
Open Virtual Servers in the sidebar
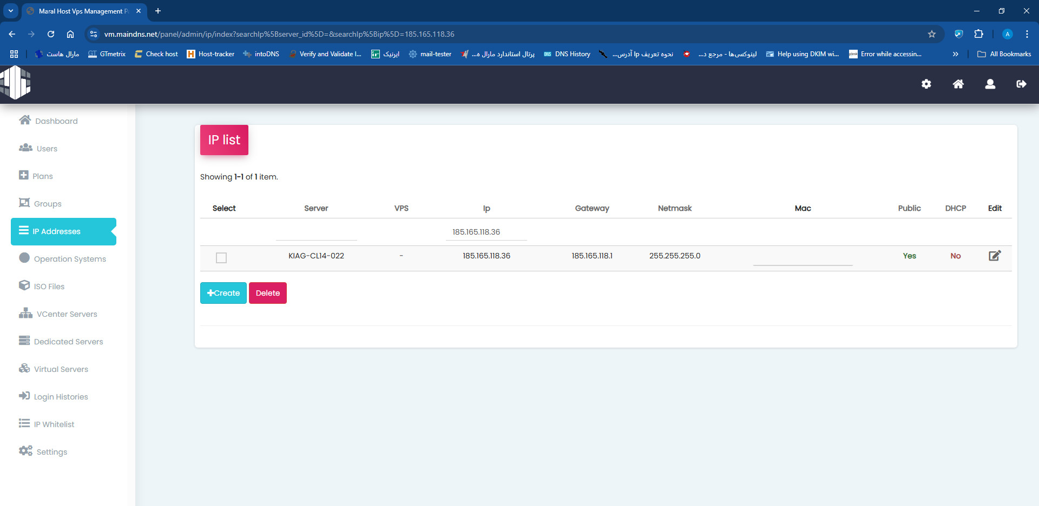61,369
